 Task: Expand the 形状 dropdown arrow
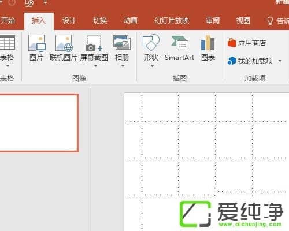(152, 66)
